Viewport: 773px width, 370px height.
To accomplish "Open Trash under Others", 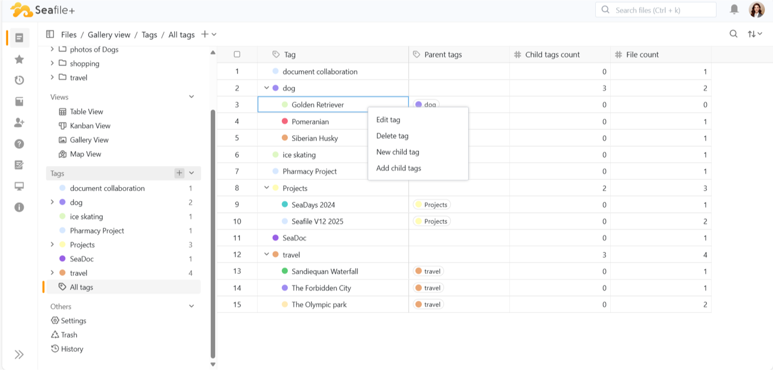I will [64, 335].
